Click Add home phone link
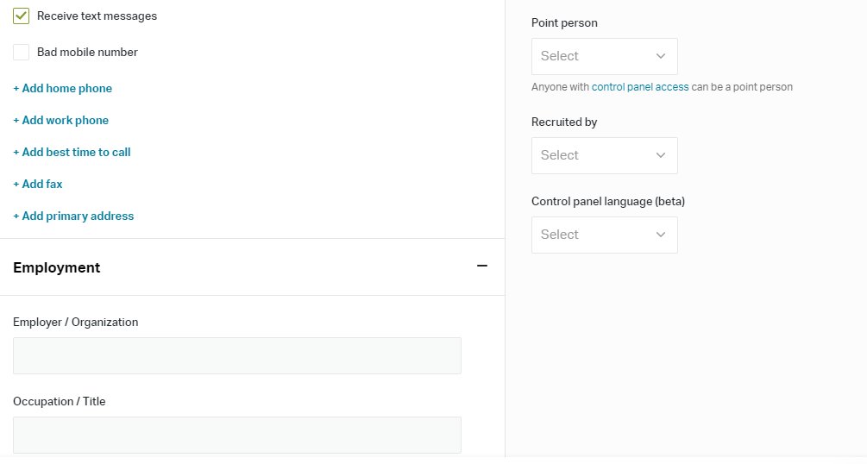867x464 pixels. [x=62, y=89]
